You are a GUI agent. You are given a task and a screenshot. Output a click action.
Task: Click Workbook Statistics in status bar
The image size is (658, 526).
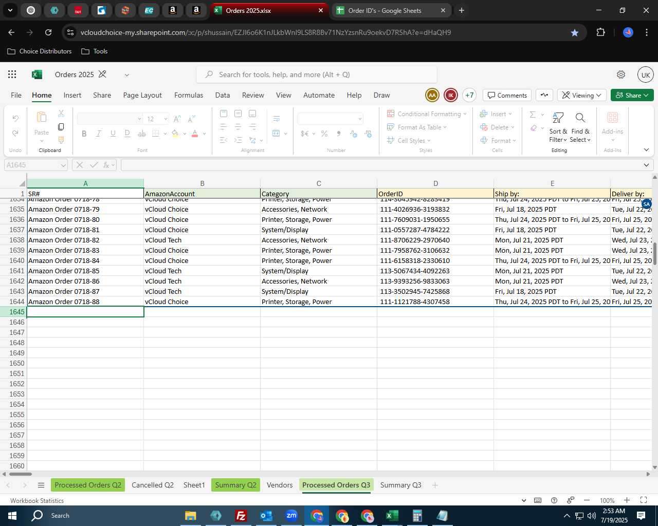point(37,500)
